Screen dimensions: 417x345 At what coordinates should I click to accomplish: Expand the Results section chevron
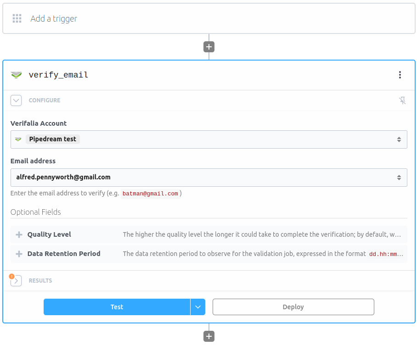pyautogui.click(x=17, y=281)
